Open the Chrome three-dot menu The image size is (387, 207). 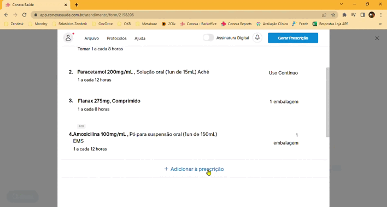[x=381, y=15]
